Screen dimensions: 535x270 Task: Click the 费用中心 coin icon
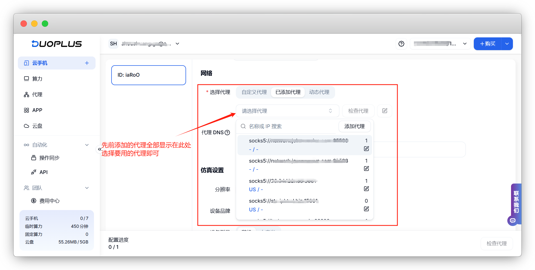pos(34,201)
